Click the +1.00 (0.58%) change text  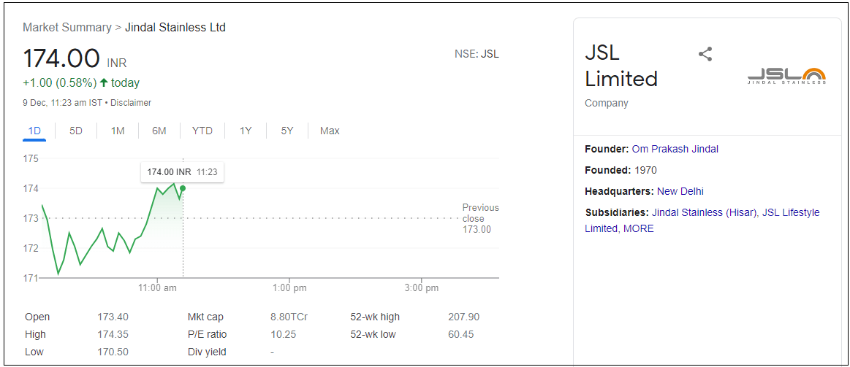click(60, 83)
